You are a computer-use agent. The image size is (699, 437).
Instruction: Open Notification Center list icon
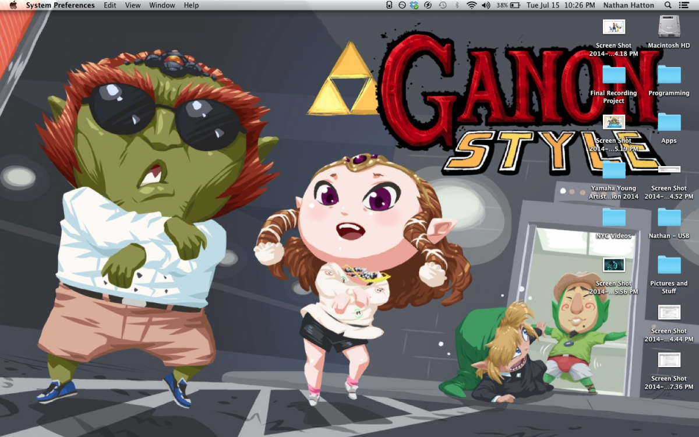(684, 5)
